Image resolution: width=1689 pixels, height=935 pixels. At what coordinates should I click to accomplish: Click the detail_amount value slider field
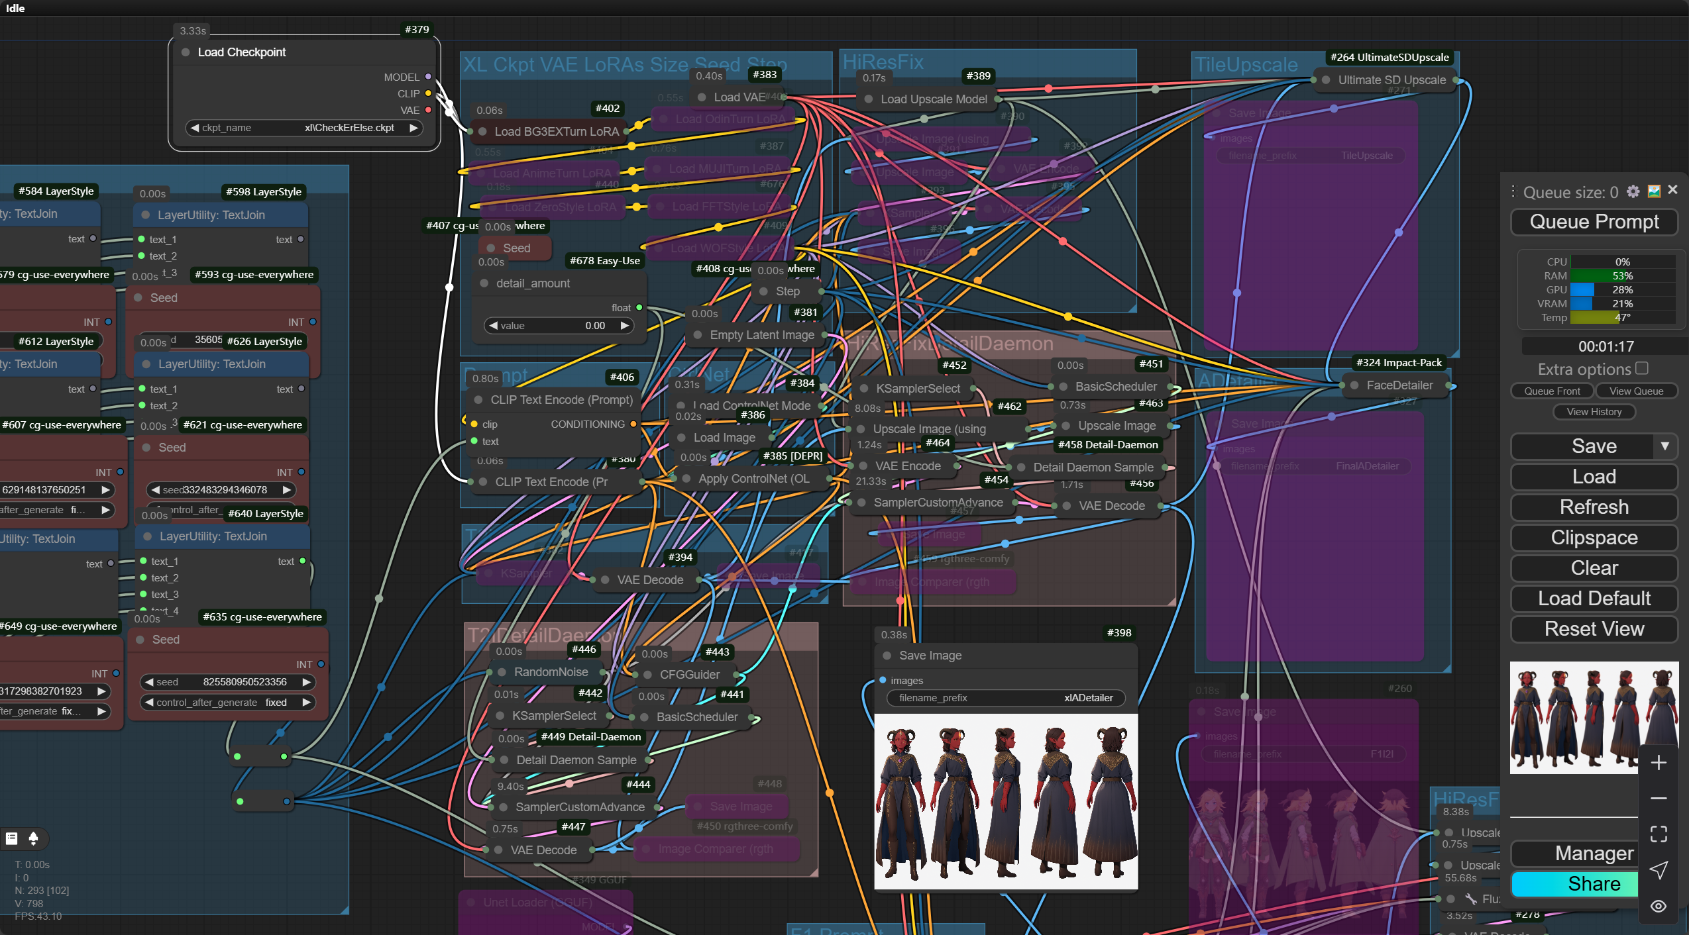[x=558, y=326]
